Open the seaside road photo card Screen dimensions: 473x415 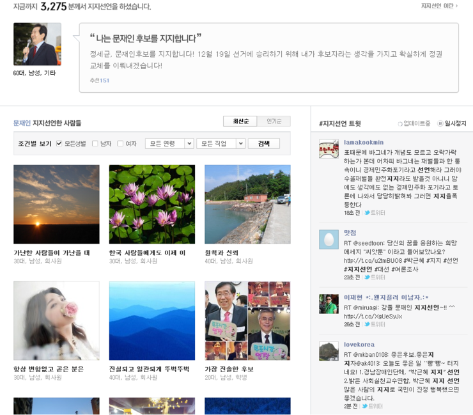(x=247, y=205)
